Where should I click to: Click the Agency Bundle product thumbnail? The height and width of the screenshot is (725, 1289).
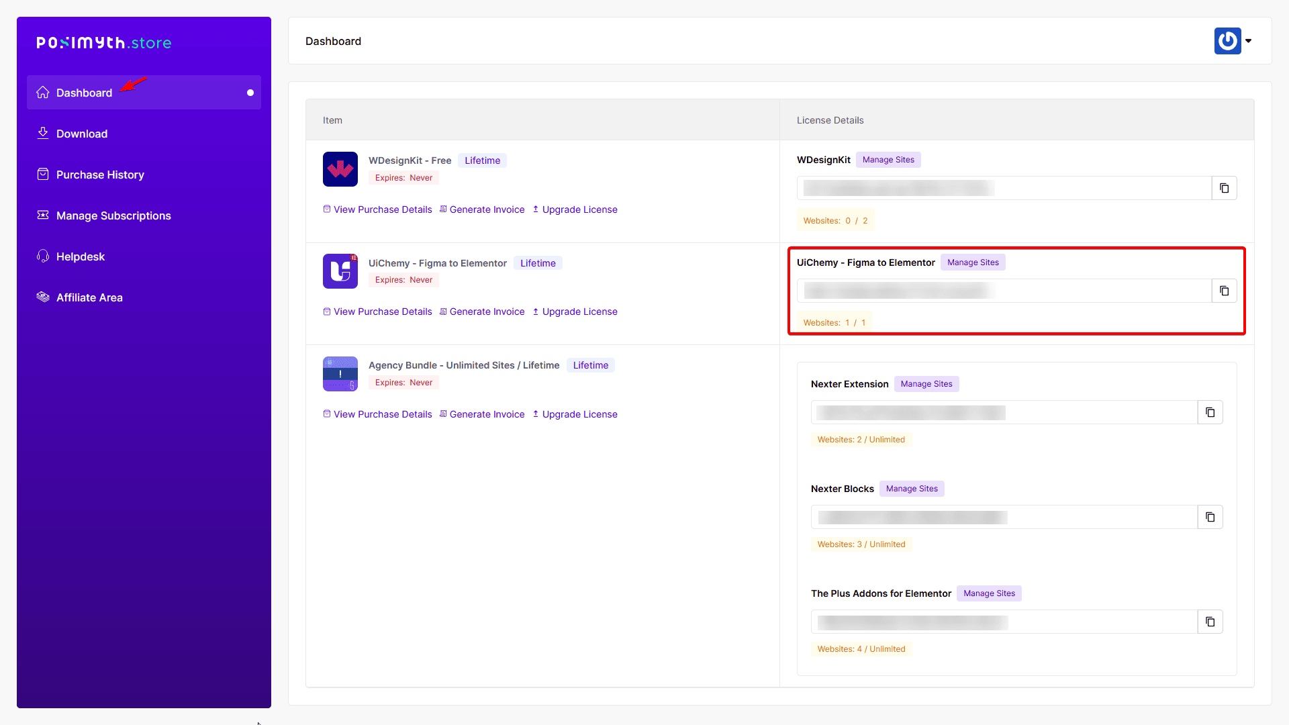pos(340,374)
